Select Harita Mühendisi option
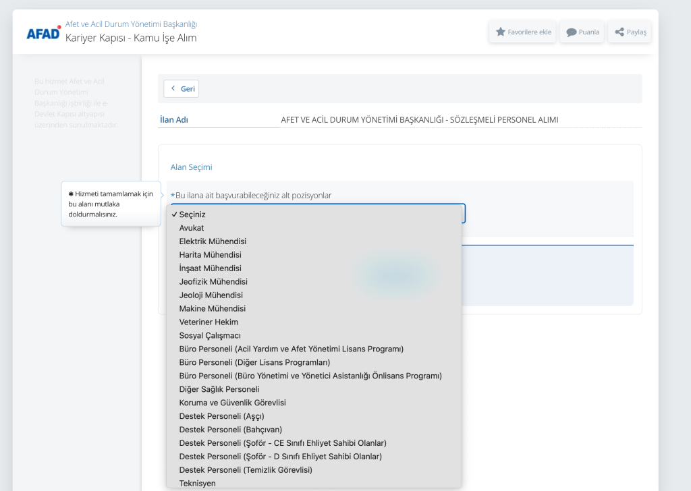The image size is (691, 491). click(x=210, y=255)
